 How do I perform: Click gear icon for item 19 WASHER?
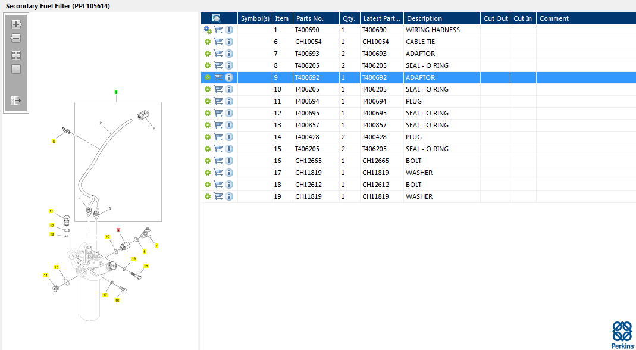click(207, 196)
